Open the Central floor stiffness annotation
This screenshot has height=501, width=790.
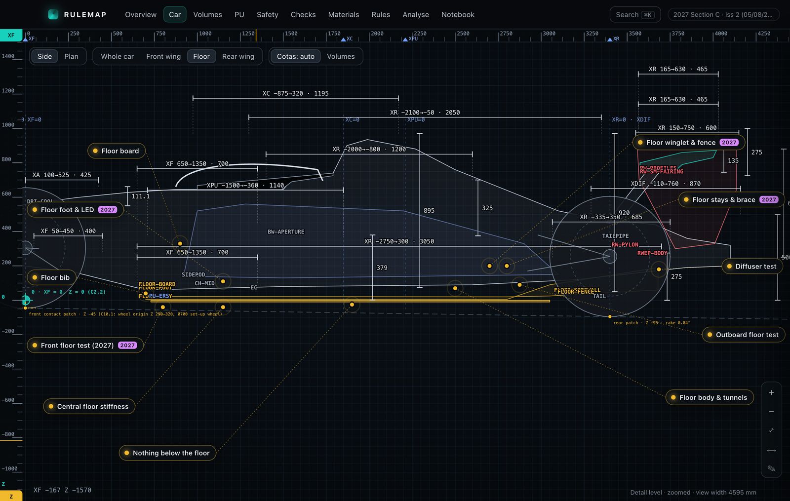tap(89, 406)
